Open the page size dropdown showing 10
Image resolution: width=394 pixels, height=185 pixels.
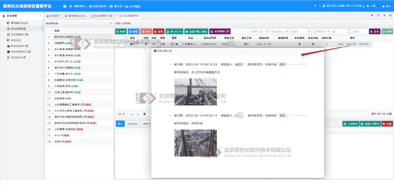[121, 114]
